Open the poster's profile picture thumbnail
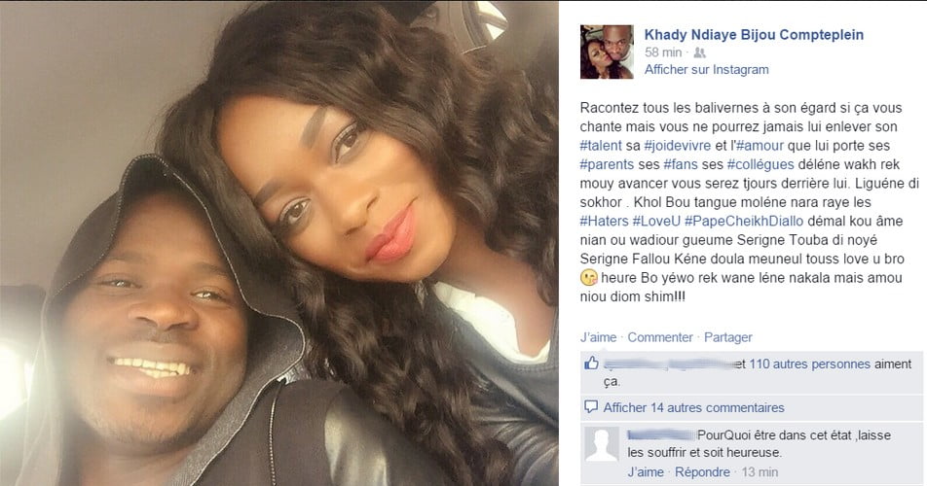 click(x=607, y=52)
